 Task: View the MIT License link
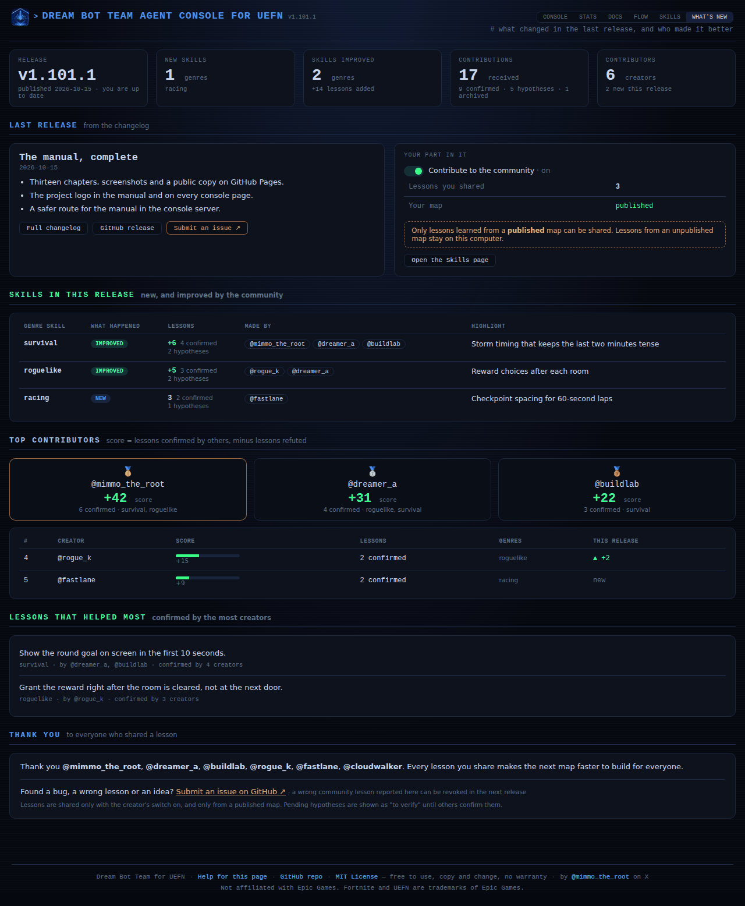point(356,877)
